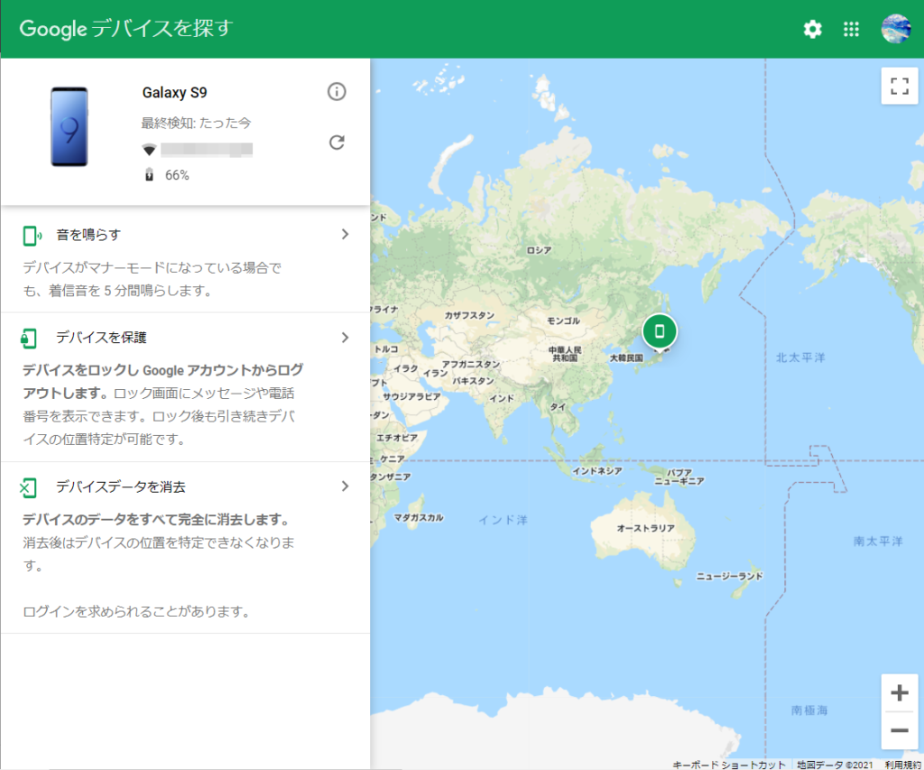Click the エチオピア map label
The height and width of the screenshot is (770, 924).
coord(397,438)
